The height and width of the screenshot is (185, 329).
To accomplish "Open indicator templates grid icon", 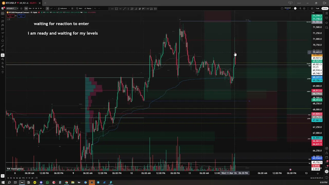I will [x=72, y=8].
